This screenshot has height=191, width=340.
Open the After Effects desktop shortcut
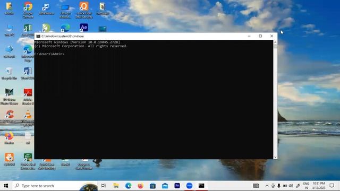(84, 28)
